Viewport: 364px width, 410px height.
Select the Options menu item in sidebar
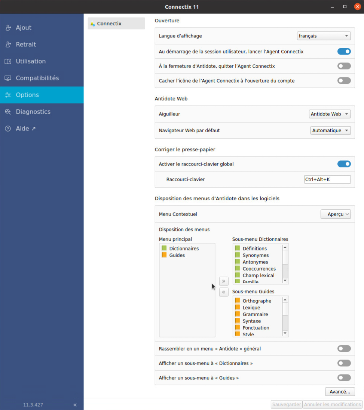tap(42, 95)
